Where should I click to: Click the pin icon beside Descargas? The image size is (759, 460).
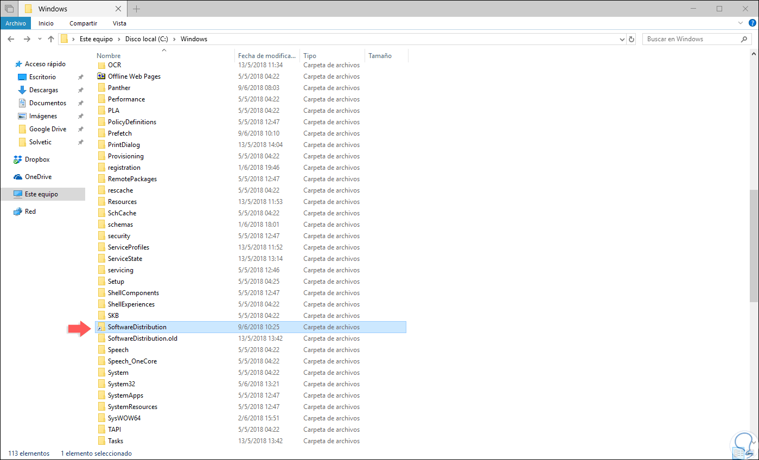(x=81, y=90)
